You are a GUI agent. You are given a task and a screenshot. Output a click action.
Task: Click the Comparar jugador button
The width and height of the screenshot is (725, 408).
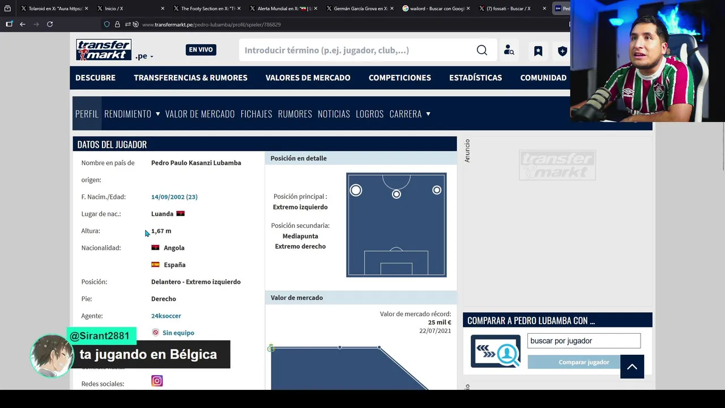[x=584, y=362]
